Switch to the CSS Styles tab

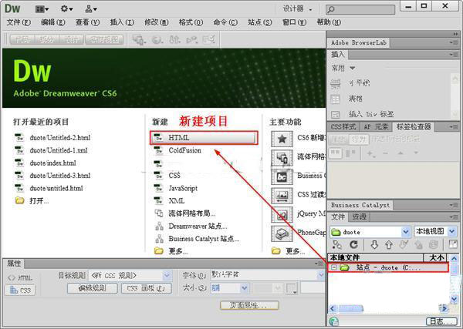tap(343, 127)
